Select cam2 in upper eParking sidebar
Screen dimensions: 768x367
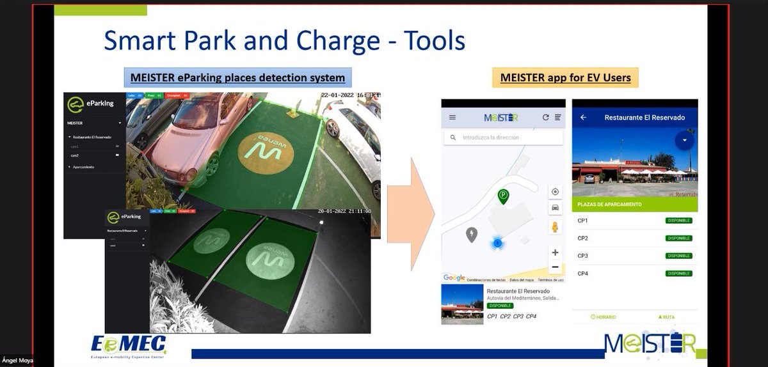click(75, 155)
